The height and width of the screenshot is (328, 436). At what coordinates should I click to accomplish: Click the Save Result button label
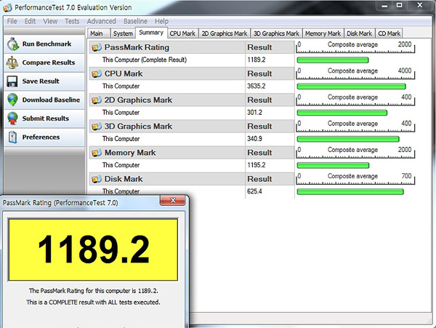coord(41,81)
